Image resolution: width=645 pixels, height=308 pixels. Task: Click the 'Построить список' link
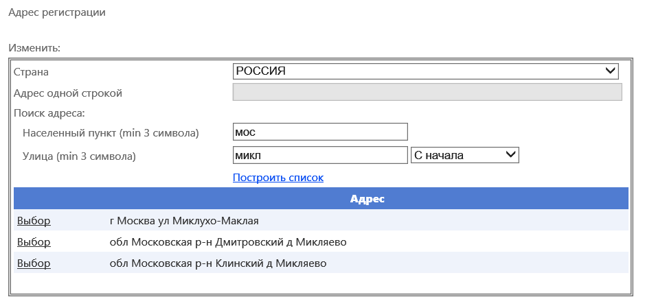278,178
